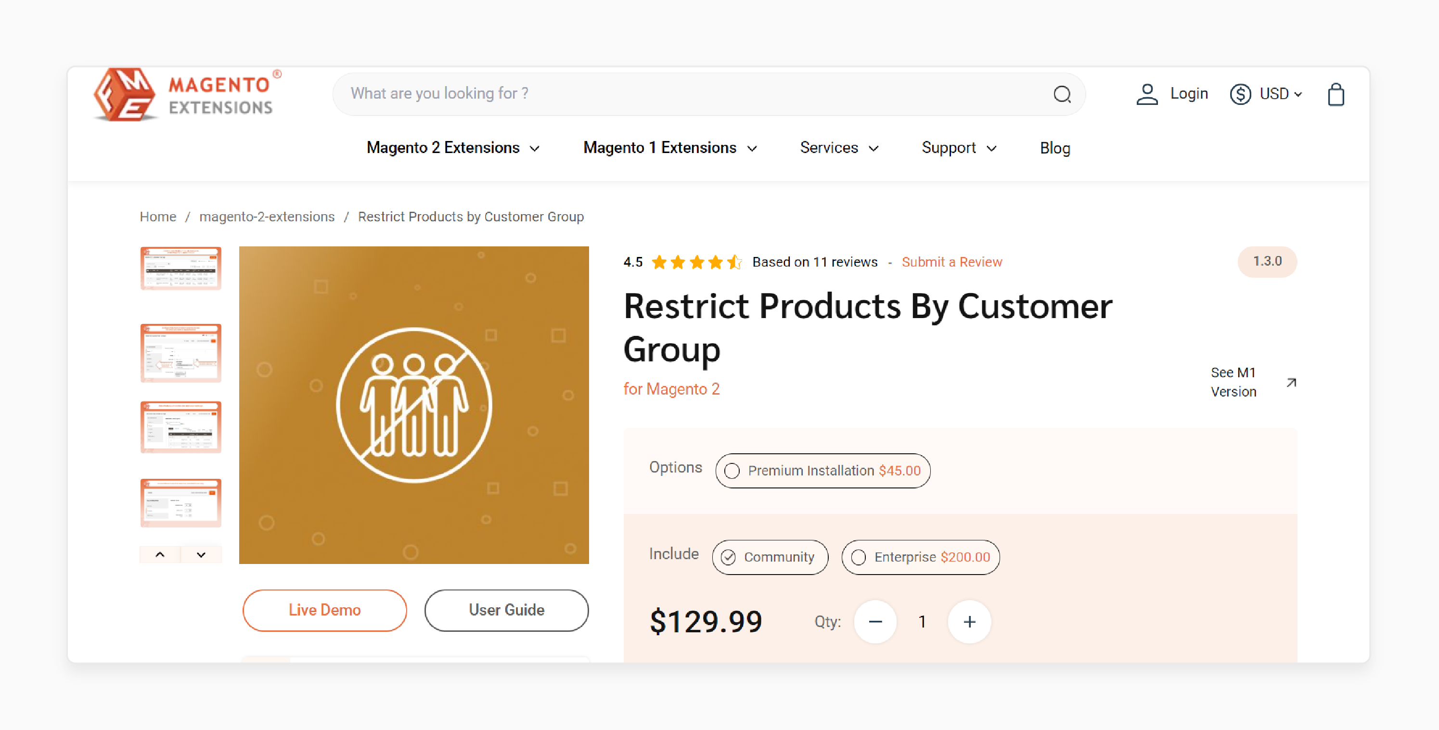
Task: Increase quantity with plus button
Action: [969, 622]
